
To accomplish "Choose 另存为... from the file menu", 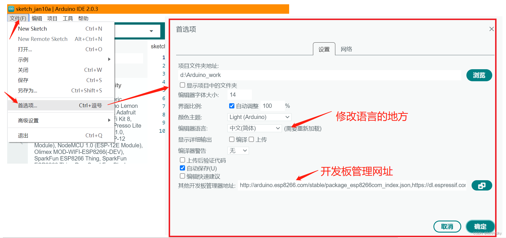I will [x=61, y=90].
